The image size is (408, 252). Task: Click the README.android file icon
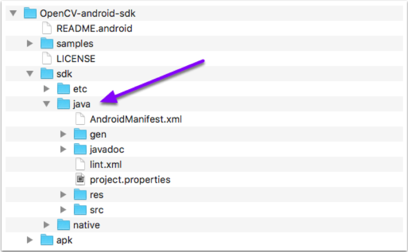[47, 28]
